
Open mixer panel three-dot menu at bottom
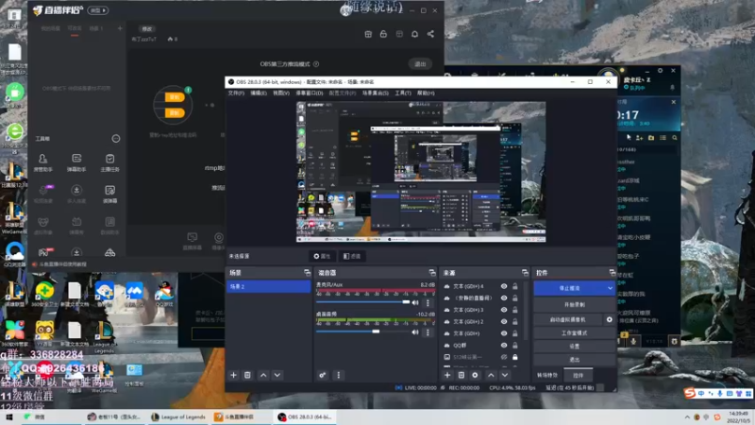click(339, 375)
